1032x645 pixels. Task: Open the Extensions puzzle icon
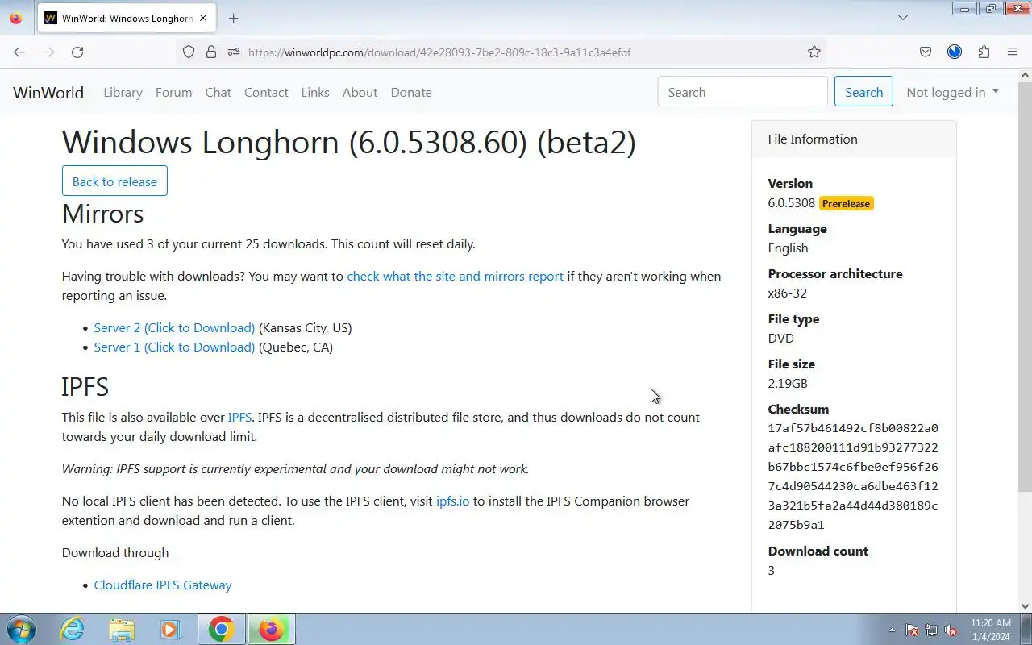coord(984,52)
